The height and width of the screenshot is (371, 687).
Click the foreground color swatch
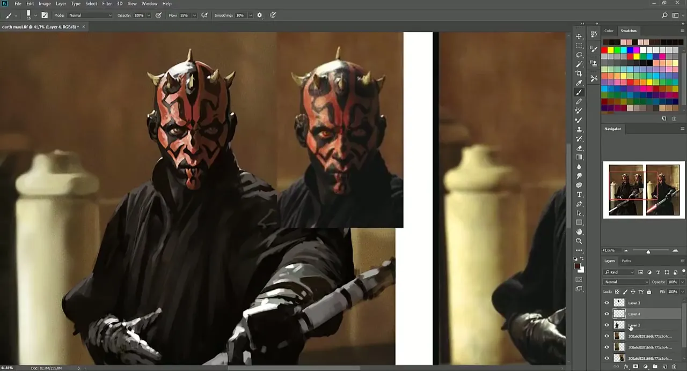pyautogui.click(x=577, y=266)
